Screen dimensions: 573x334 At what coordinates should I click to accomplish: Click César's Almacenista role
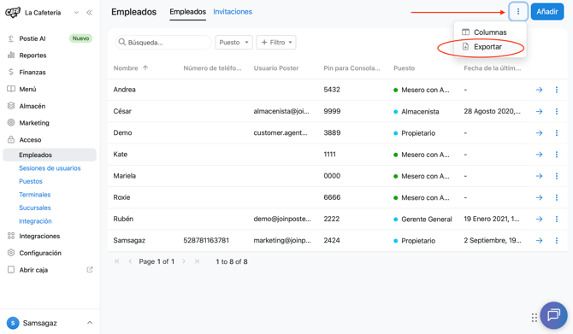coord(420,111)
